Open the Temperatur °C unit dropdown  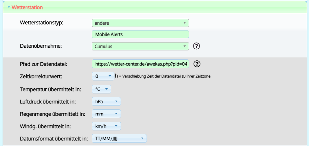click(101, 89)
